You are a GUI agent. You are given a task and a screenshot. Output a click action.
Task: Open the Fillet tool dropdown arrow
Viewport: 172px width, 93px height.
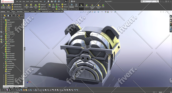(x=50, y=9)
